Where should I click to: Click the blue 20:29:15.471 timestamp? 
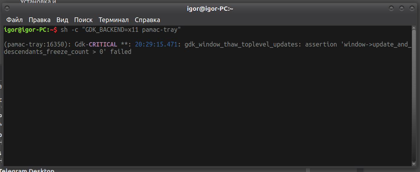(156, 44)
